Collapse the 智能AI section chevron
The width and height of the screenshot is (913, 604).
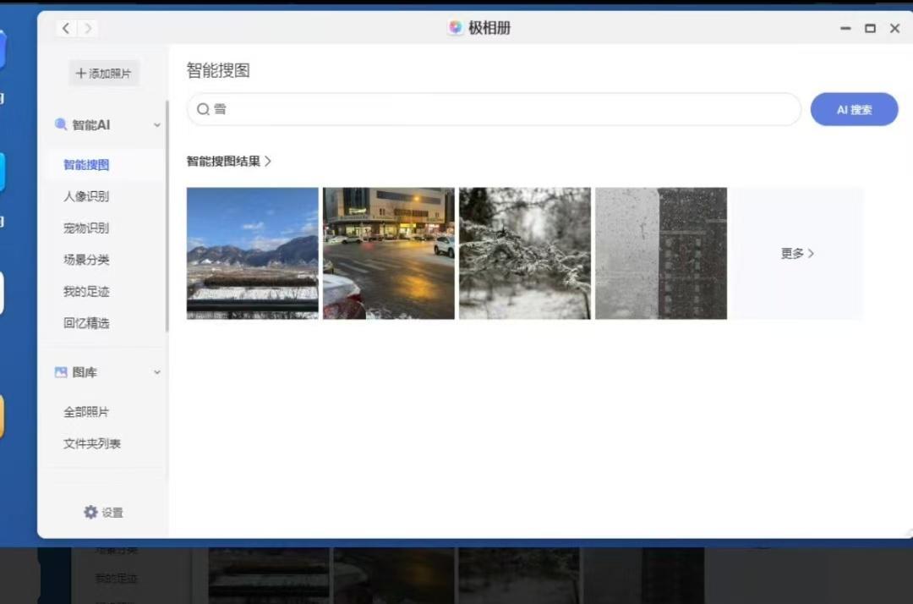coord(156,124)
